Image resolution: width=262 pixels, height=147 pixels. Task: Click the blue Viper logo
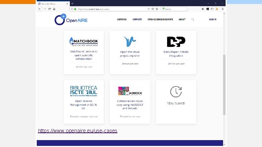pos(130,41)
